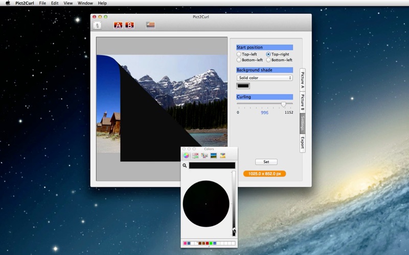Select Bottom-left radio beneath Top-left

point(239,60)
